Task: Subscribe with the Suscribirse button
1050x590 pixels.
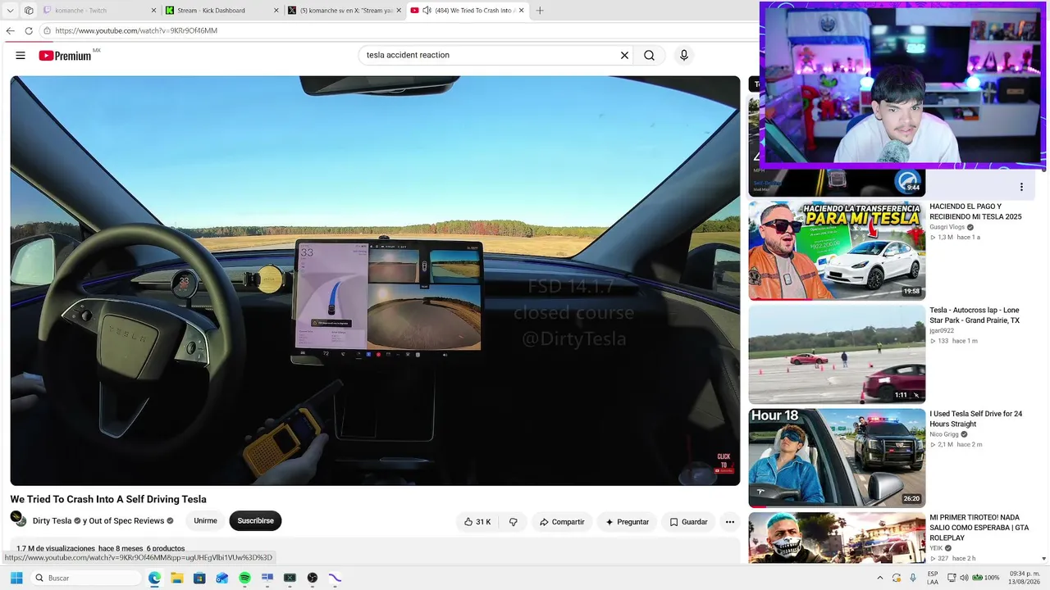Action: [x=255, y=521]
